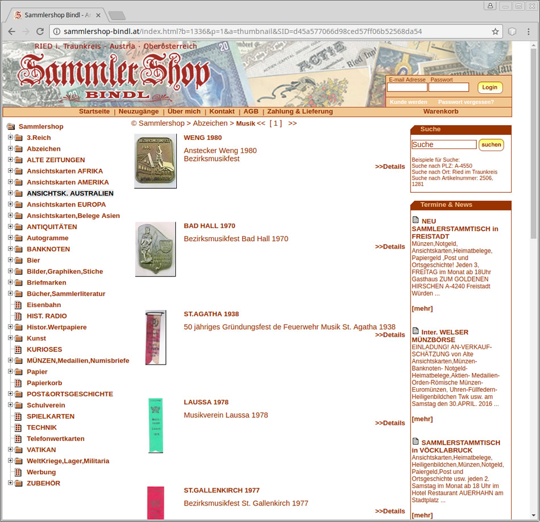Screen dimensions: 540x522
Task: Open the BAD HALL 1970 badge thumbnail
Action: point(155,249)
